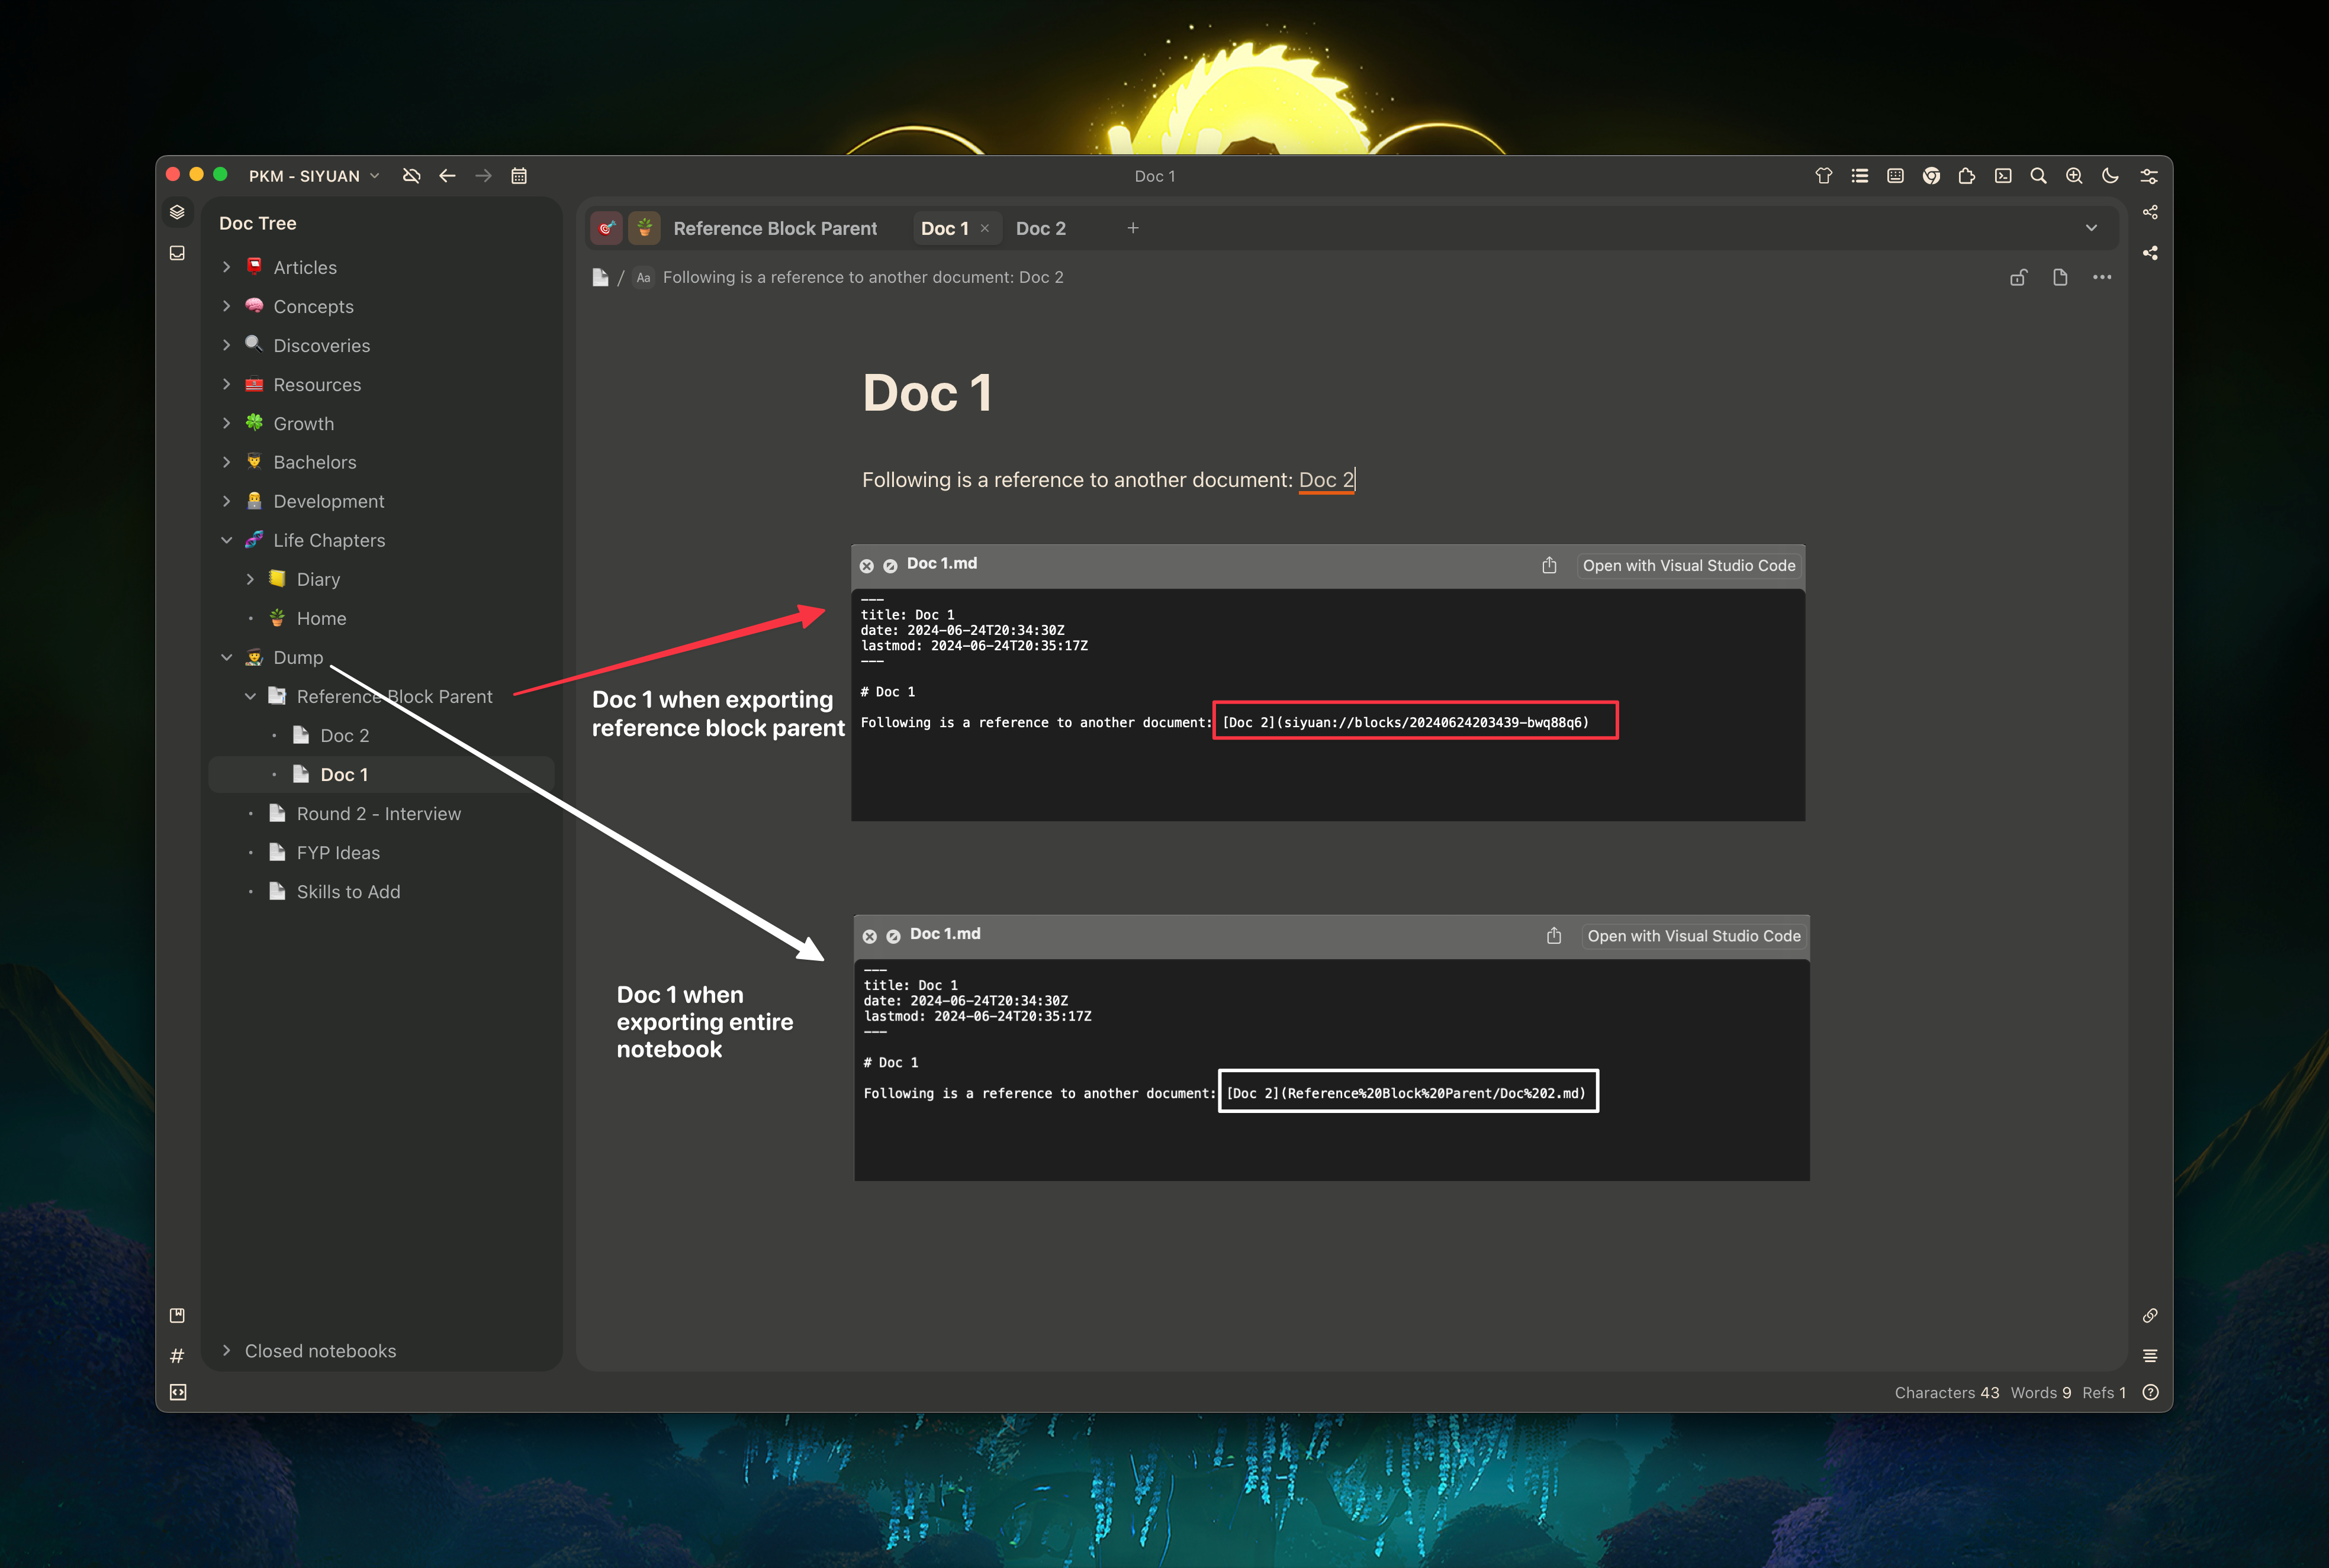This screenshot has height=1568, width=2329.
Task: Open the hashtag Tags panel
Action: (177, 1356)
